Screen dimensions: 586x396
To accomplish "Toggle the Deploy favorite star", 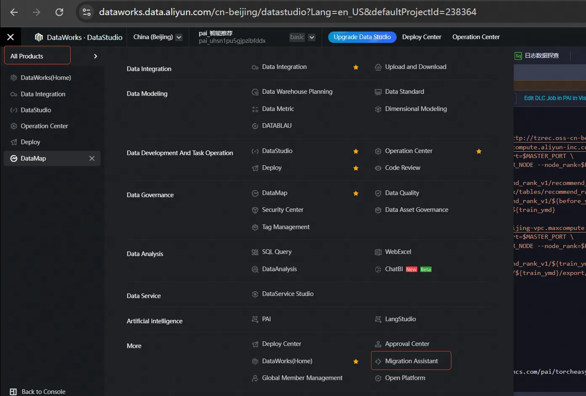I will pos(356,168).
